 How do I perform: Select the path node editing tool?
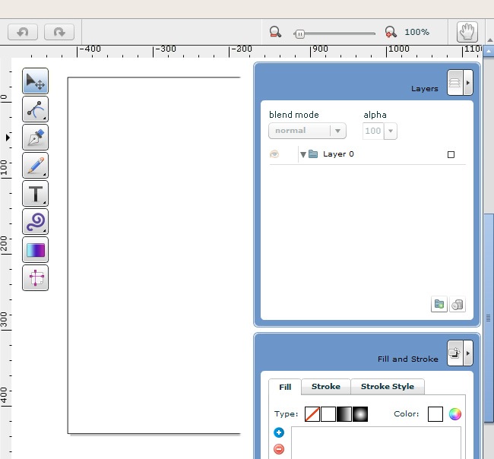[x=35, y=109]
